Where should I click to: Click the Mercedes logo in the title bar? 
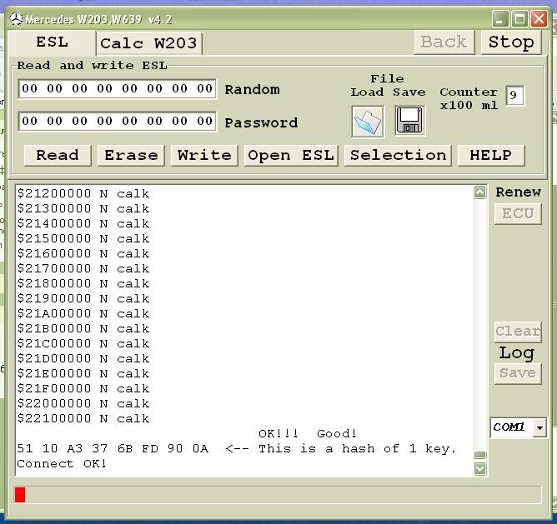coord(16,18)
